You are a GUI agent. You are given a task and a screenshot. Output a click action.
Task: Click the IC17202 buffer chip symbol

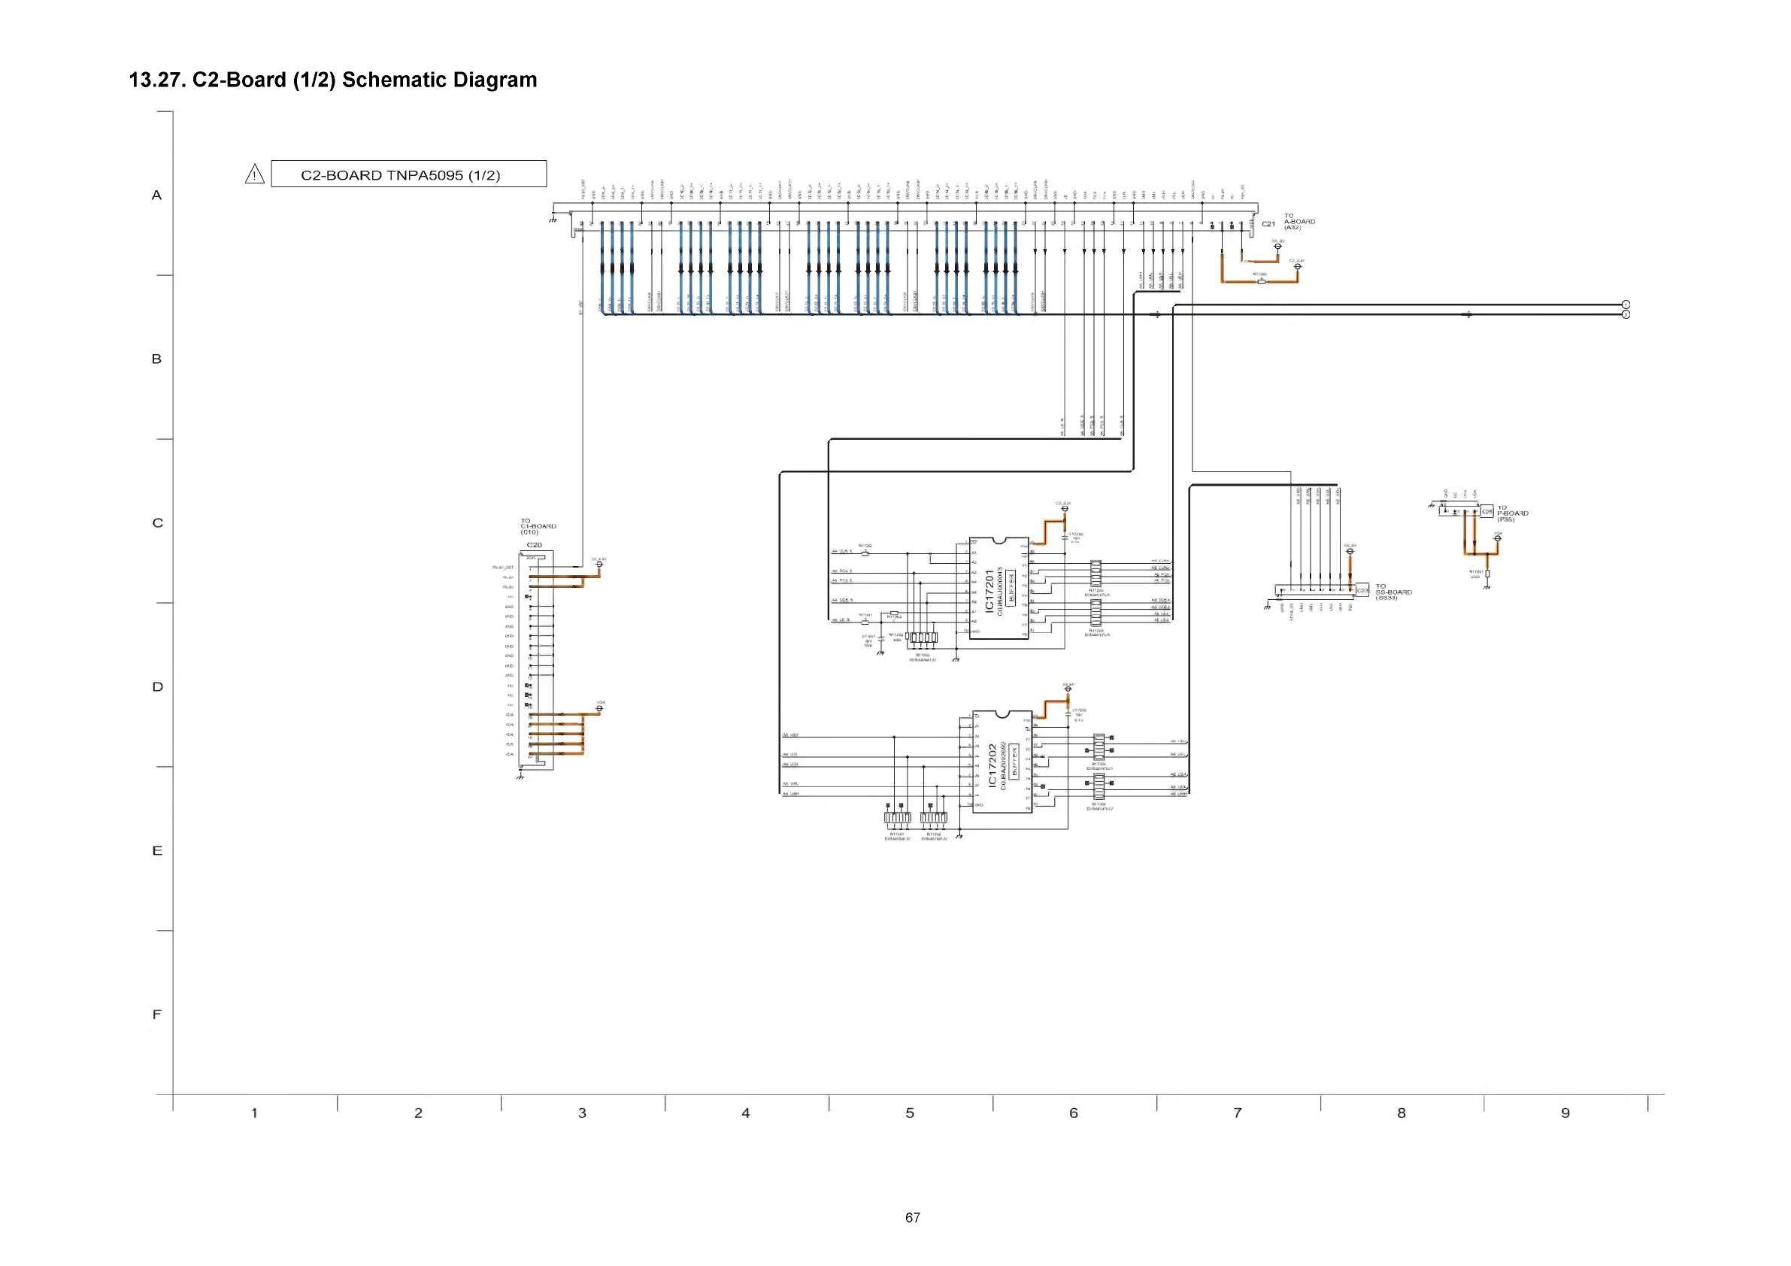[x=1002, y=762]
